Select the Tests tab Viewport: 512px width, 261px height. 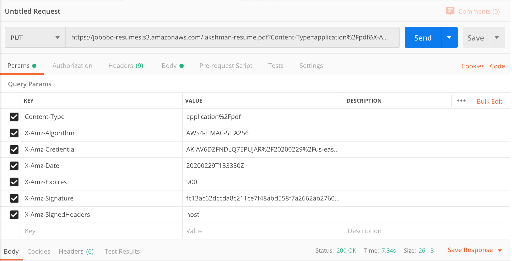coord(276,66)
